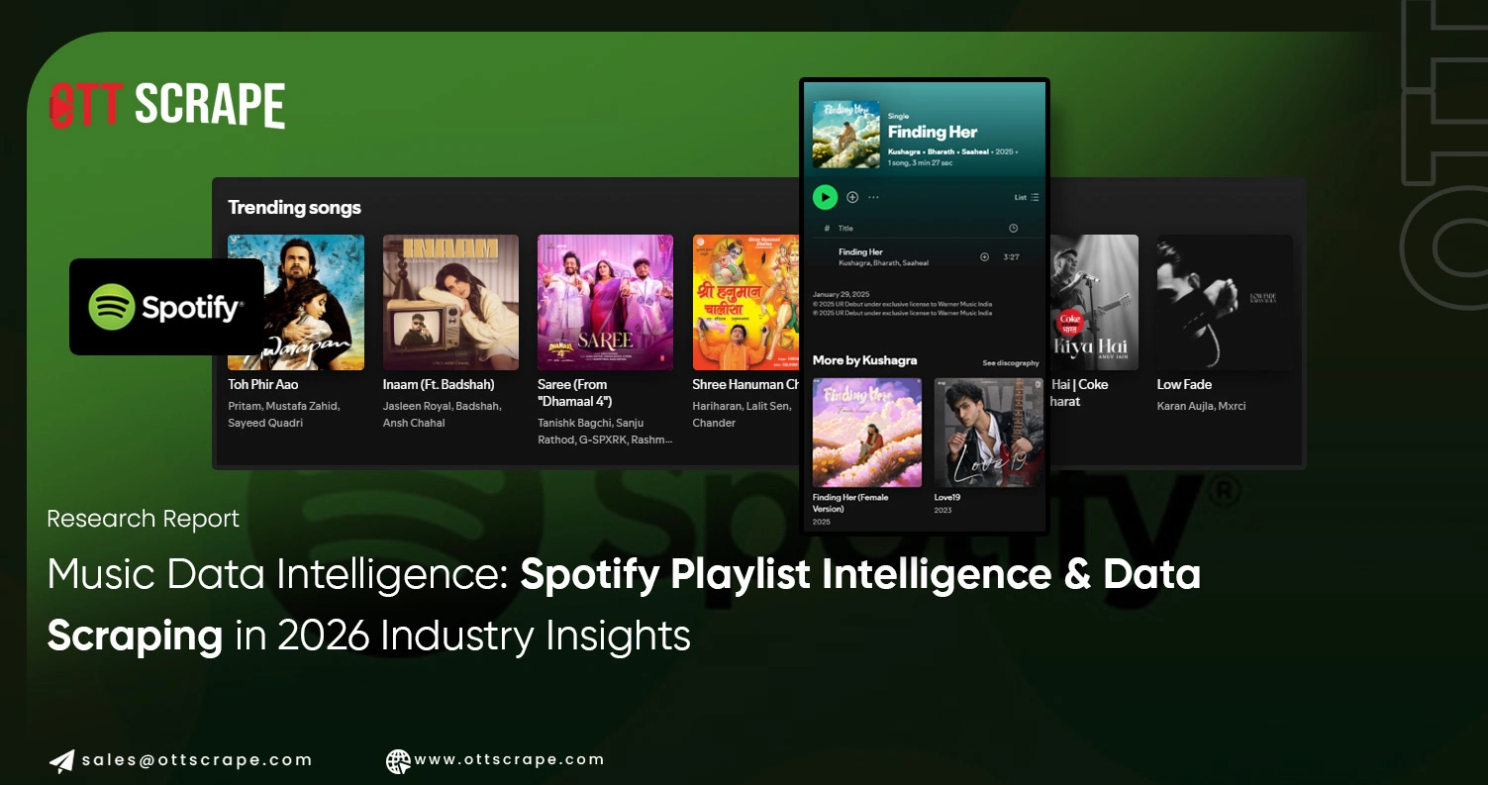
Task: Open the Love19 album cover
Action: pos(989,433)
